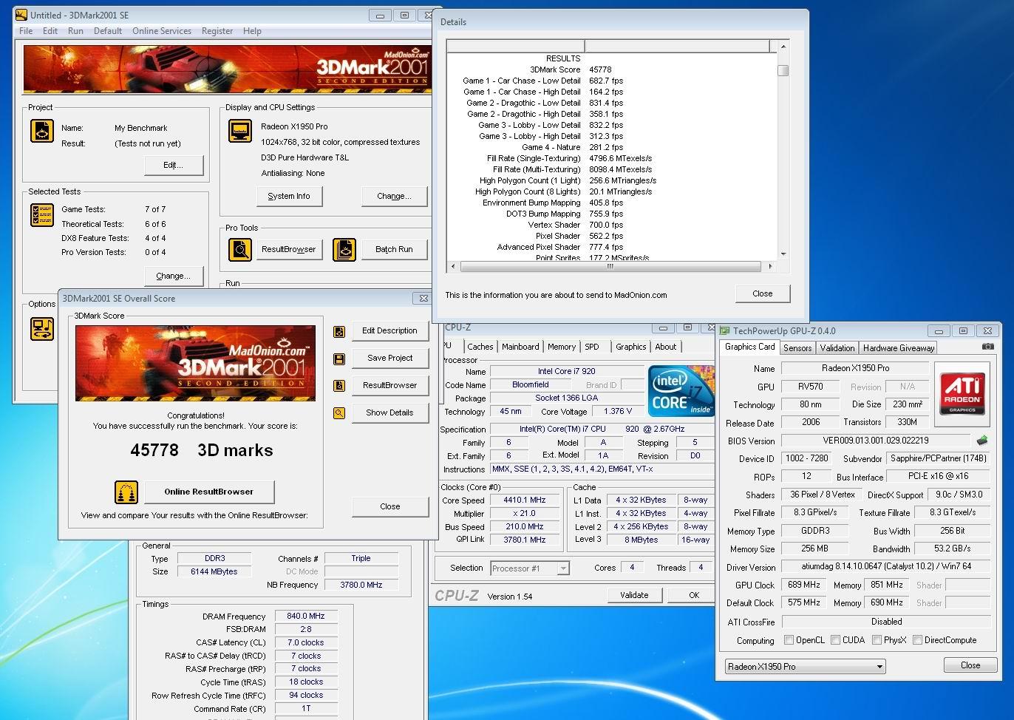Click Change... under Display and CPU Settings
This screenshot has width=1014, height=720.
[394, 197]
